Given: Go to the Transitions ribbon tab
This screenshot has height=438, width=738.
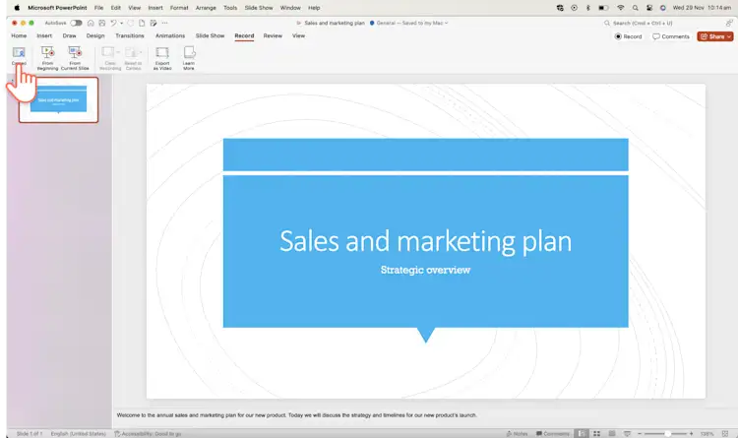Looking at the screenshot, I should coord(130,35).
